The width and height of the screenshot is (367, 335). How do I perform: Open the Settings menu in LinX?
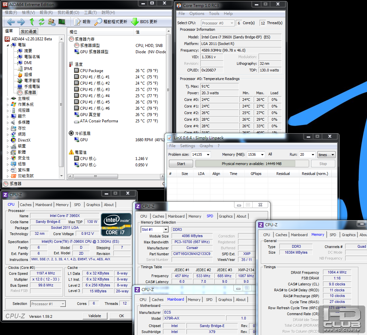187,146
